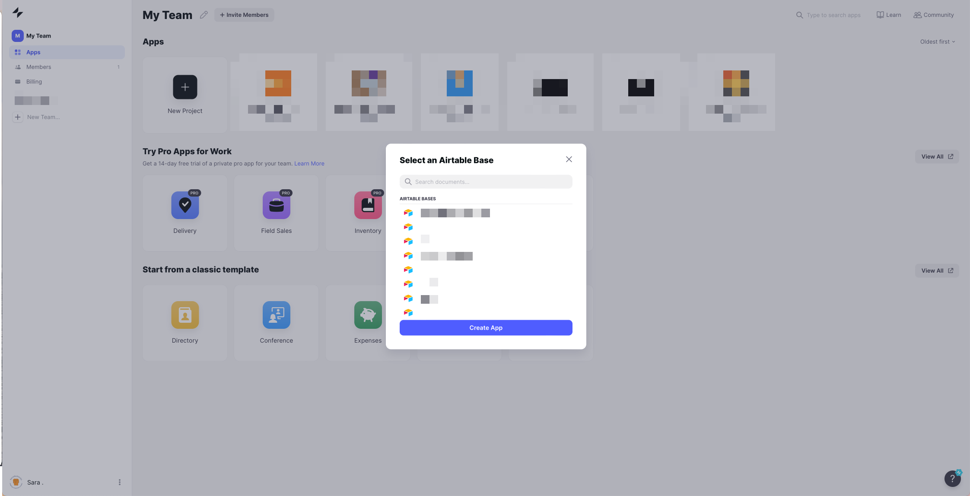970x496 pixels.
Task: Click View All for Pro Apps
Action: (937, 157)
